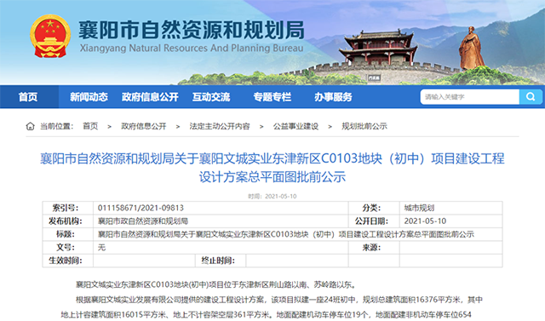Click the blue article headline title
This screenshot has width=545, height=321.
coord(272,168)
